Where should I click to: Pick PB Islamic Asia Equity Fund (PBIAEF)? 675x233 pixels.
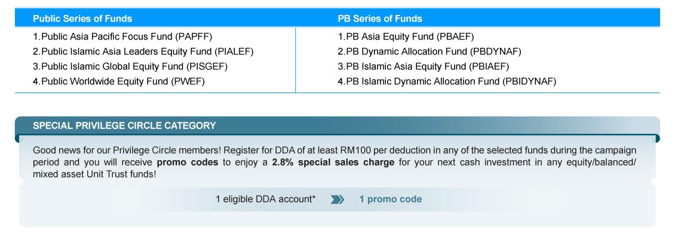424,66
